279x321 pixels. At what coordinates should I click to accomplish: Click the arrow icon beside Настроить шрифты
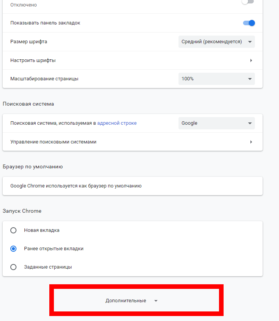pyautogui.click(x=251, y=60)
